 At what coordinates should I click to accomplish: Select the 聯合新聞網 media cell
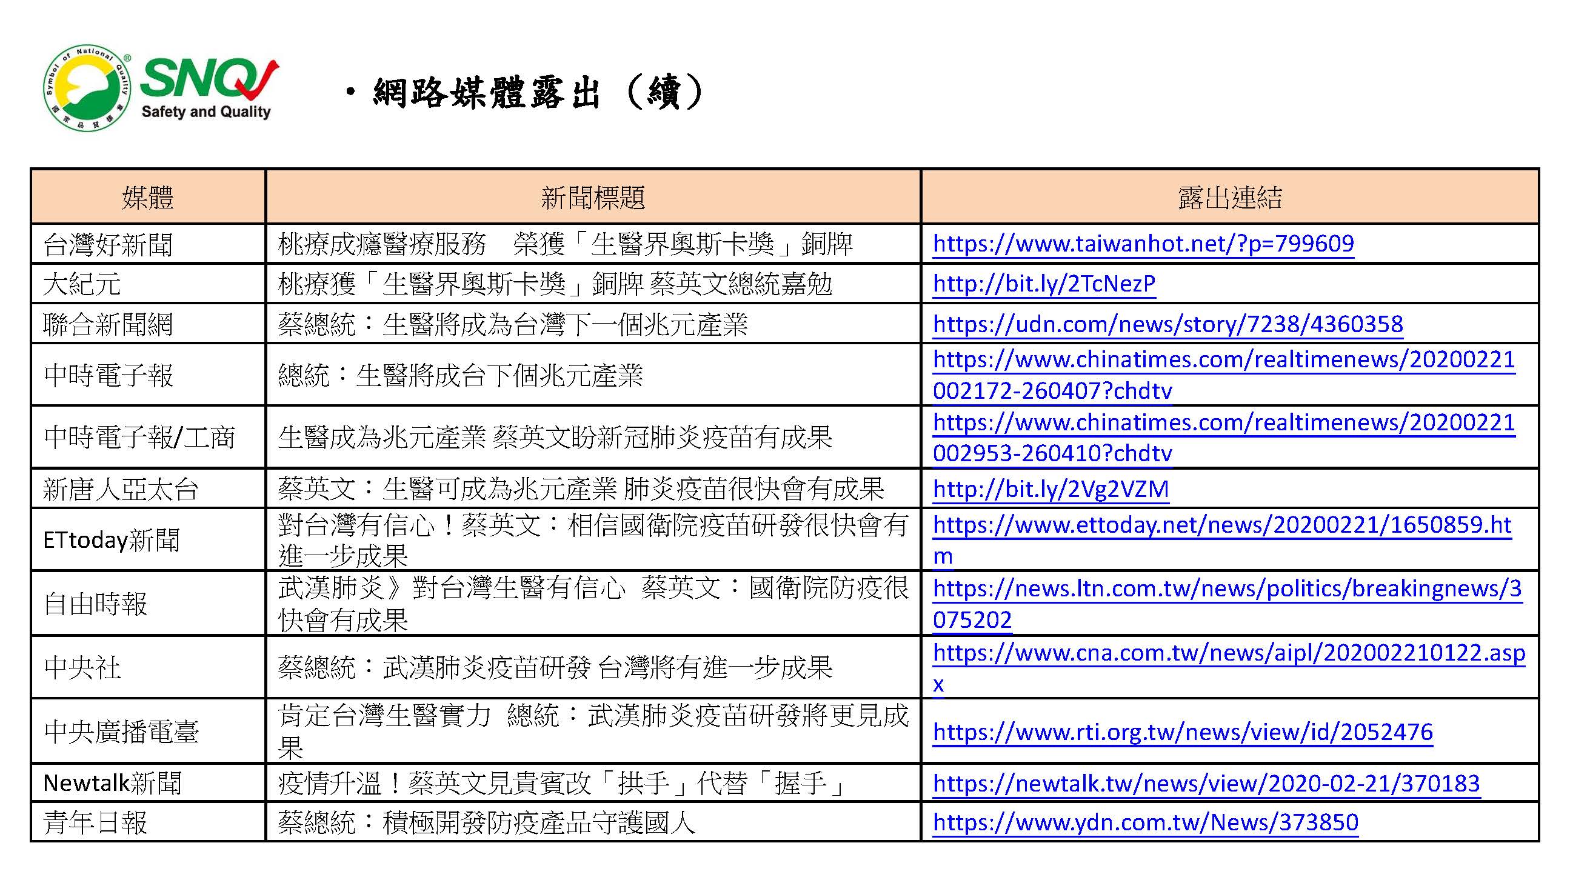tap(148, 324)
